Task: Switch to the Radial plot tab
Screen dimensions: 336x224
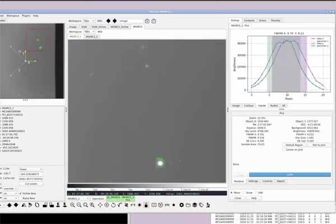Action: pyautogui.click(x=274, y=105)
